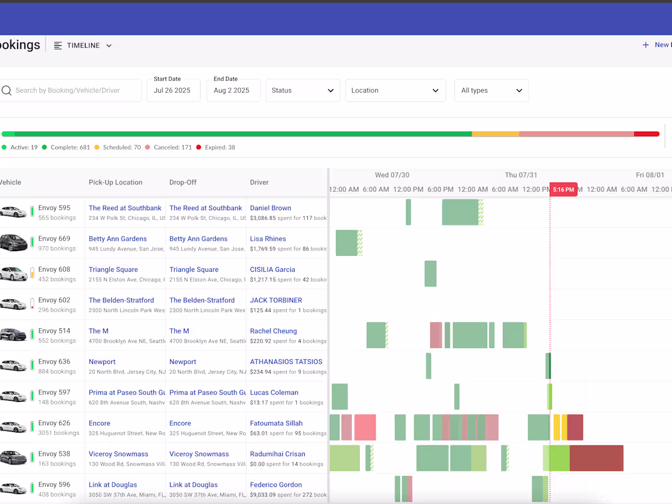Open driver Federico Gordon link
The image size is (672, 504).
point(276,484)
